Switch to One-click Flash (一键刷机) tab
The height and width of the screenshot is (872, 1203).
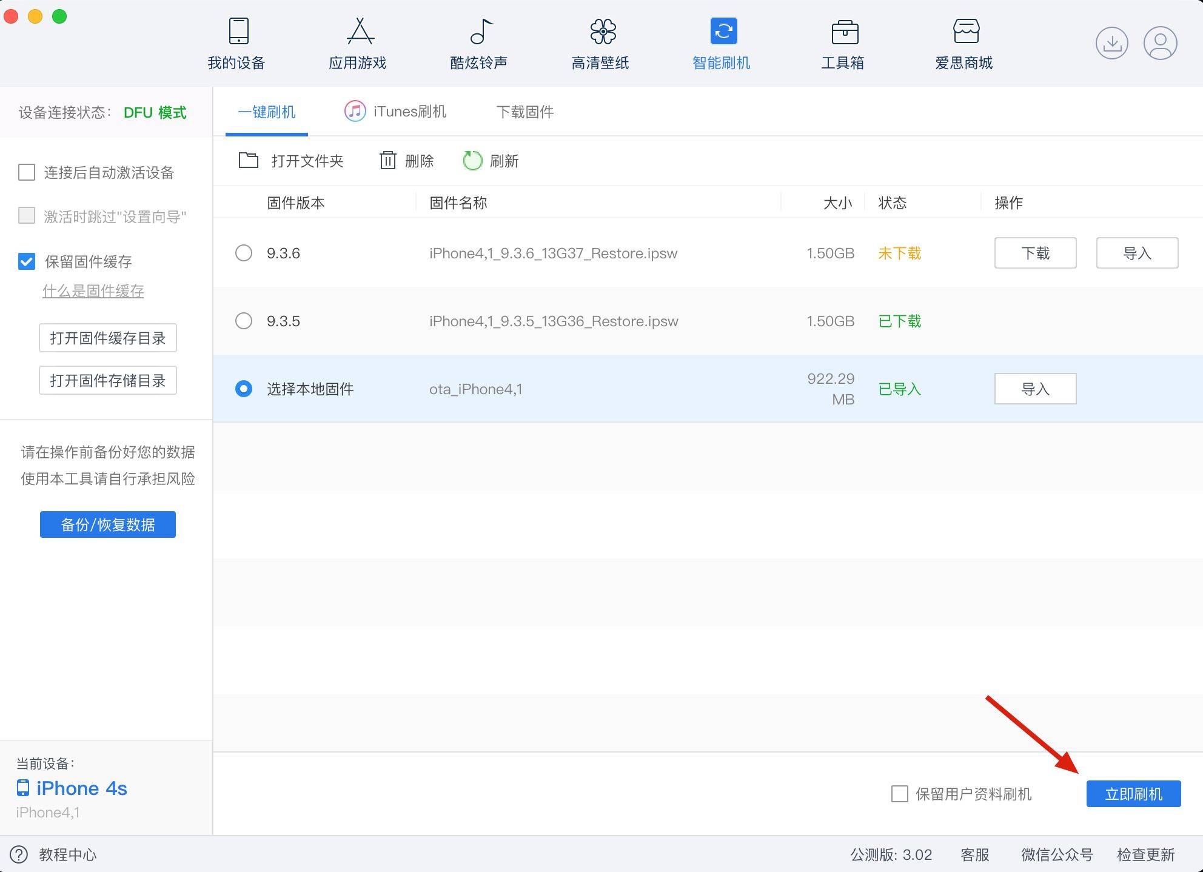pos(267,112)
